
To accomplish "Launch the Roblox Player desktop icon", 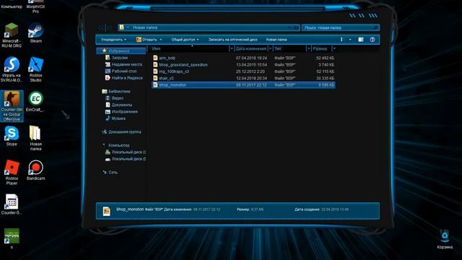I will tap(12, 173).
